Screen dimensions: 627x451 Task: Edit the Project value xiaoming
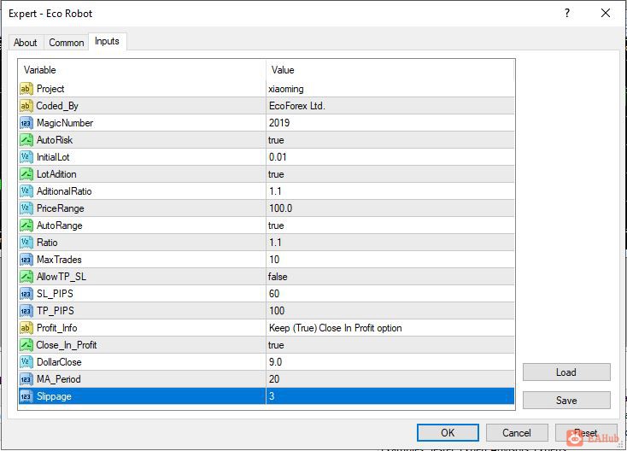pos(286,89)
